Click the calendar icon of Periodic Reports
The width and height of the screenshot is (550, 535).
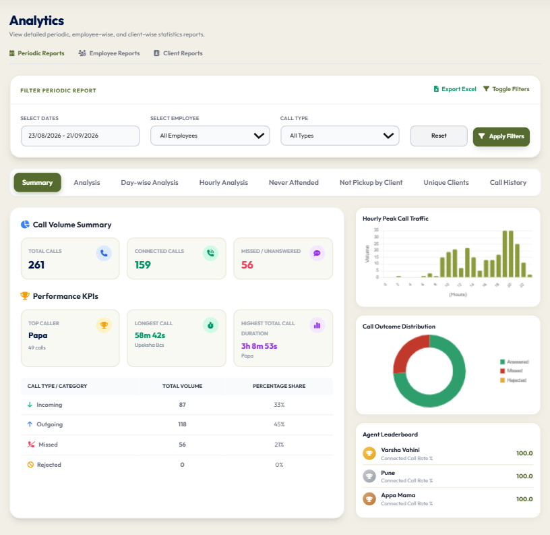[12, 53]
